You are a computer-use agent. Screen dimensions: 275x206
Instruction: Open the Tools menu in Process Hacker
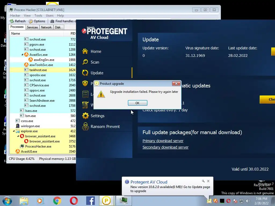click(x=38, y=16)
